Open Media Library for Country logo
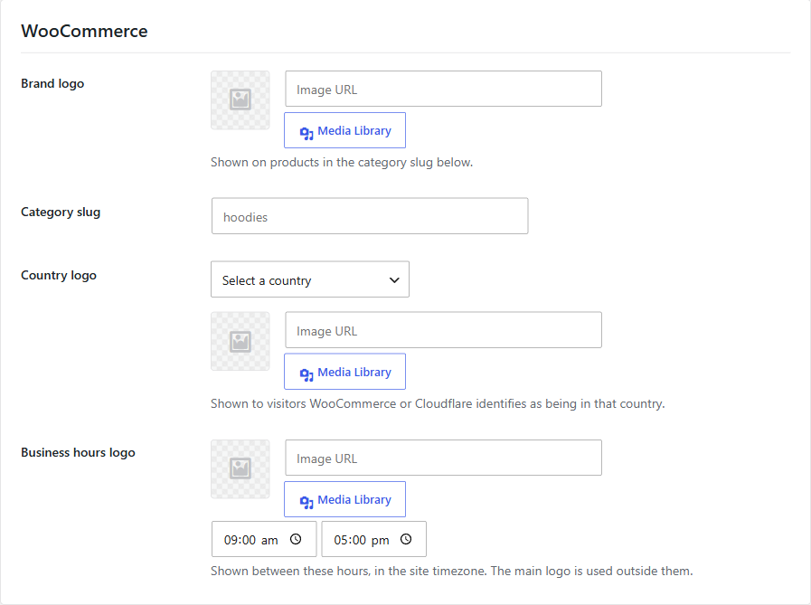The width and height of the screenshot is (811, 605). [344, 372]
